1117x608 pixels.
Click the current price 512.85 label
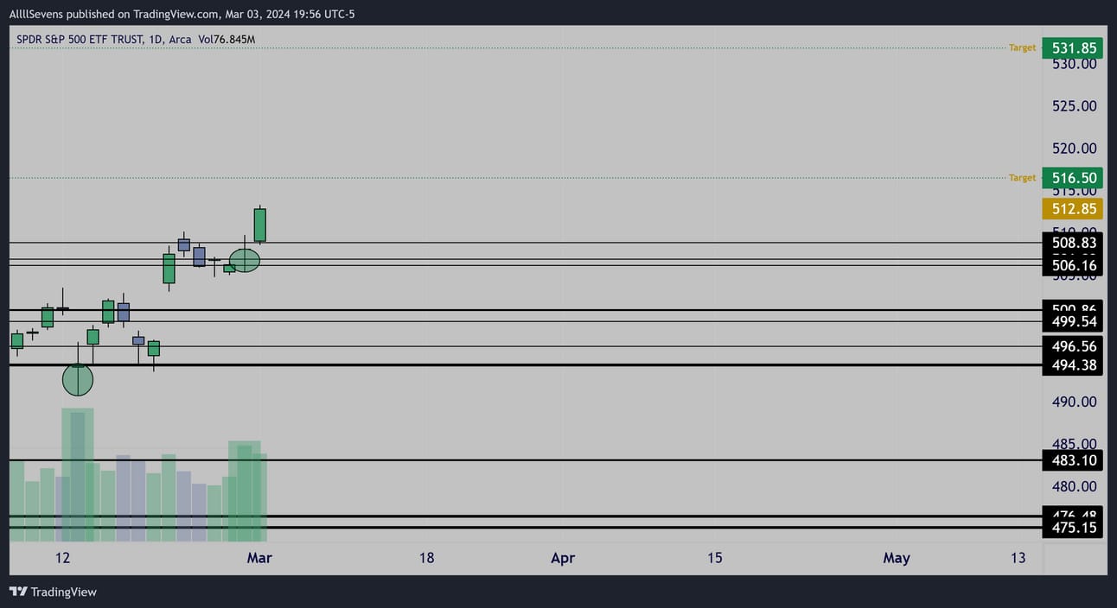coord(1073,209)
